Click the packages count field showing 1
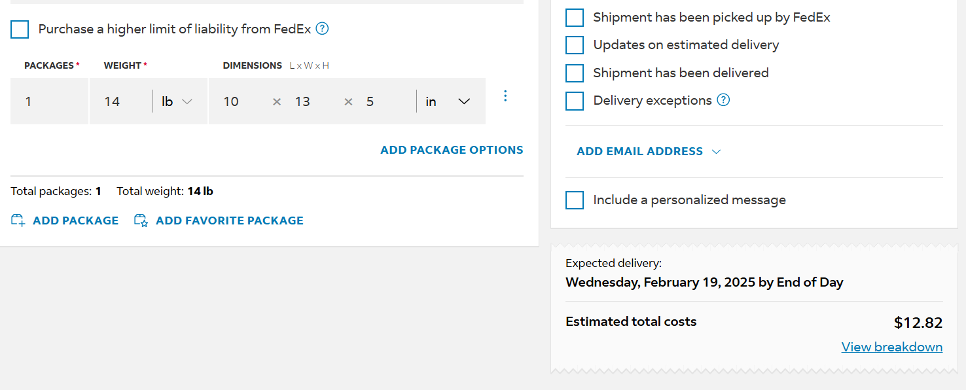The image size is (966, 390). click(x=49, y=101)
